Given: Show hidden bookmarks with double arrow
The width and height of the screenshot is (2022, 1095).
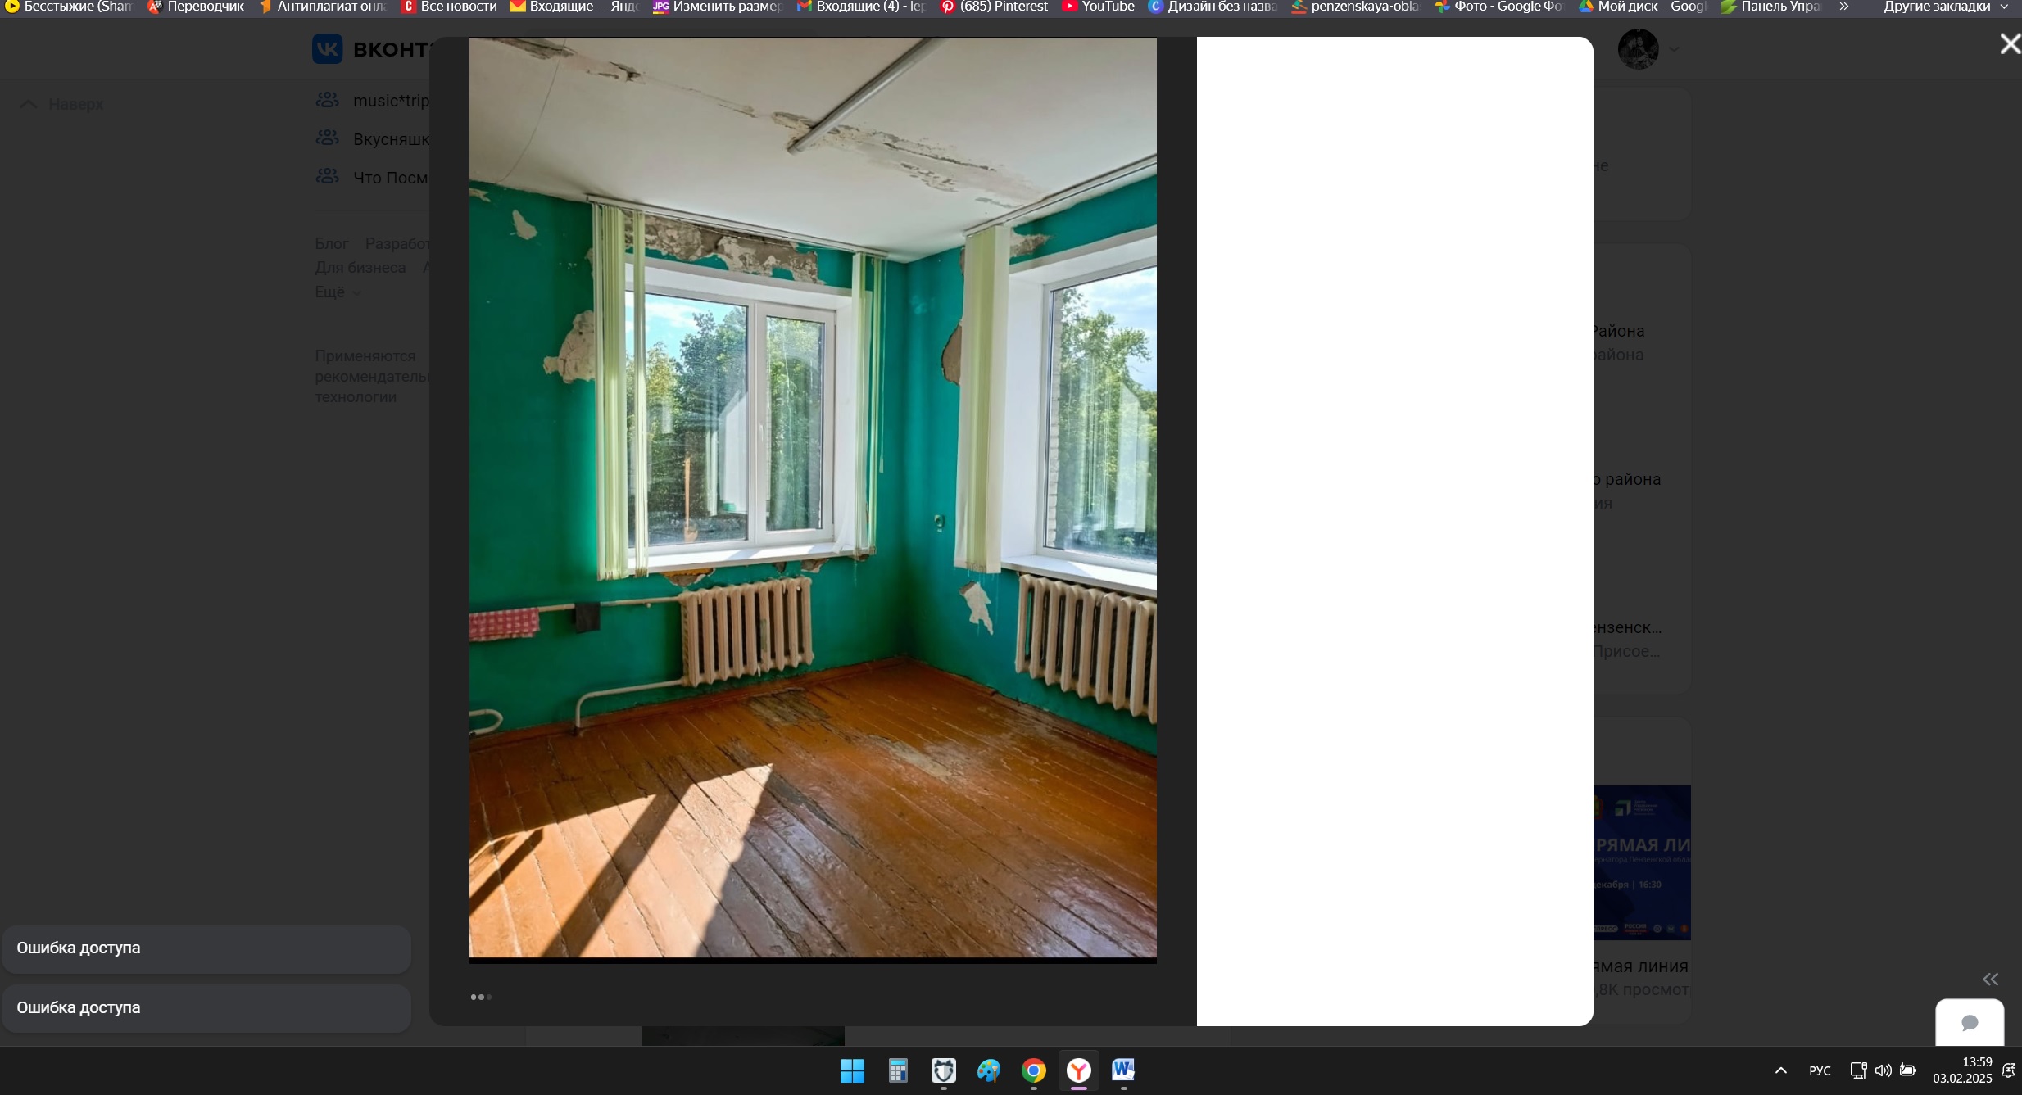Looking at the screenshot, I should tap(1843, 7).
